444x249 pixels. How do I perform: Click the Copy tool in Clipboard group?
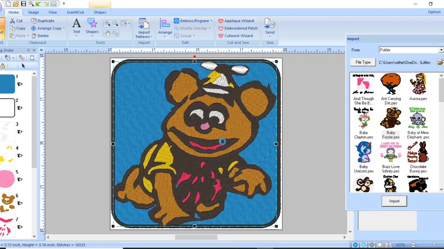18,28
